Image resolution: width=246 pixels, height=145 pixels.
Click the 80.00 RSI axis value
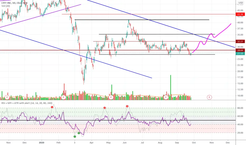(240, 108)
